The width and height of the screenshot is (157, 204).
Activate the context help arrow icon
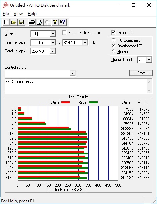[63, 22]
